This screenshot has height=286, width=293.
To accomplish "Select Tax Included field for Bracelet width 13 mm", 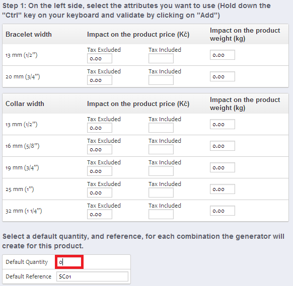I will click(161, 59).
